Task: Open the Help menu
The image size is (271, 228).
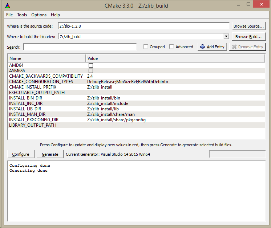Action: pyautogui.click(x=55, y=15)
